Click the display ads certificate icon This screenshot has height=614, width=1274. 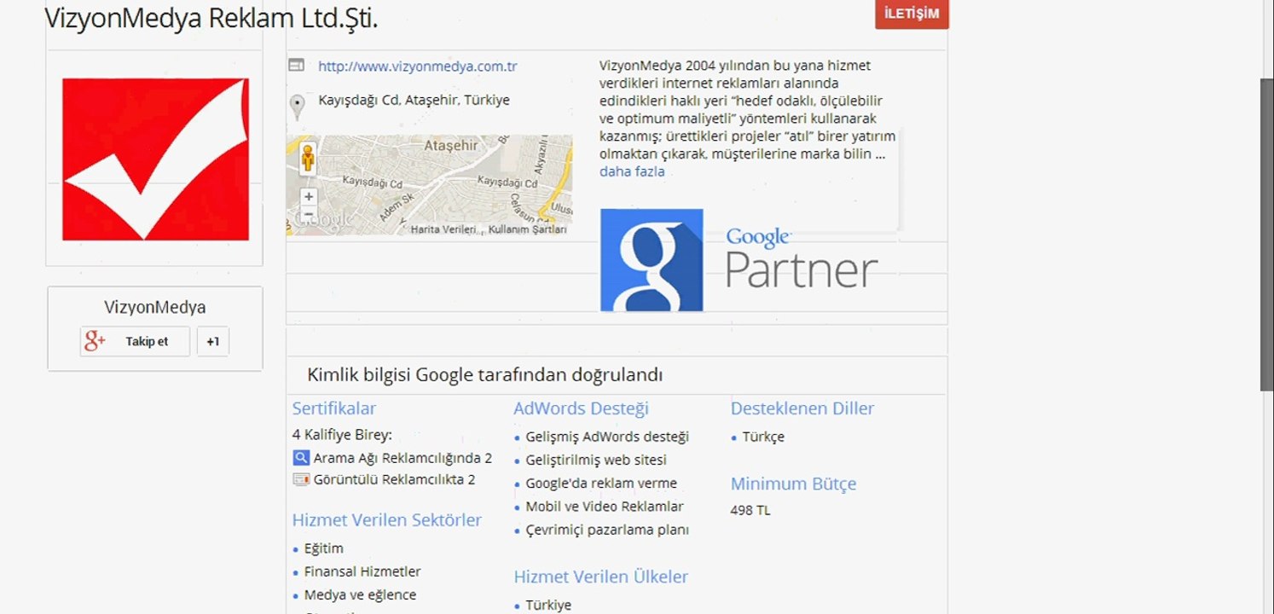tap(300, 479)
